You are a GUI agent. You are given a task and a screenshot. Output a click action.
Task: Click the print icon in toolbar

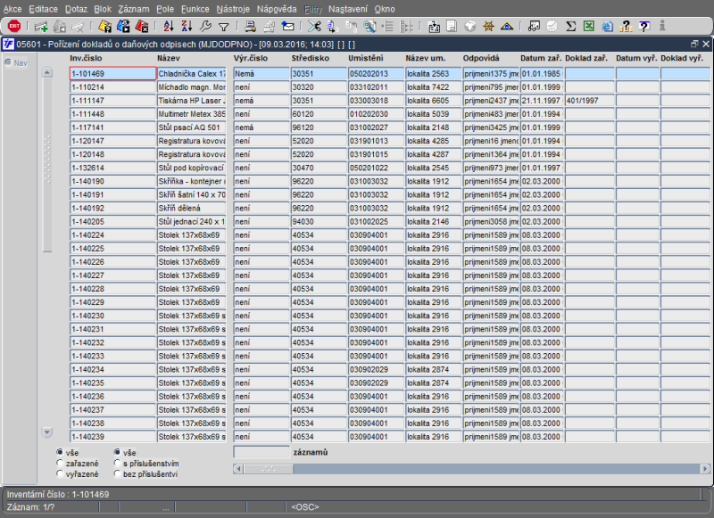point(251,26)
